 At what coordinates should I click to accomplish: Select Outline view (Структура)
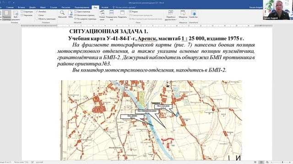[x=27, y=11]
